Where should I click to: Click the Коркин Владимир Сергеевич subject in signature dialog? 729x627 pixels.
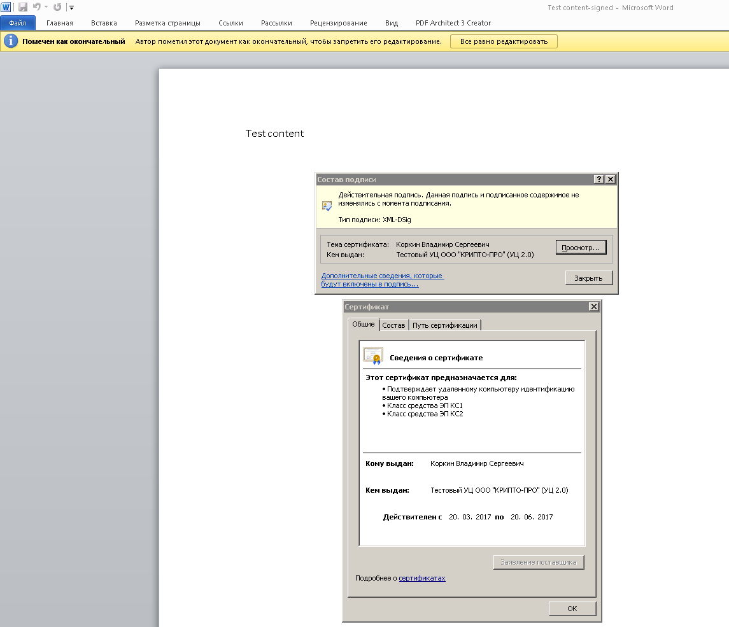click(442, 244)
